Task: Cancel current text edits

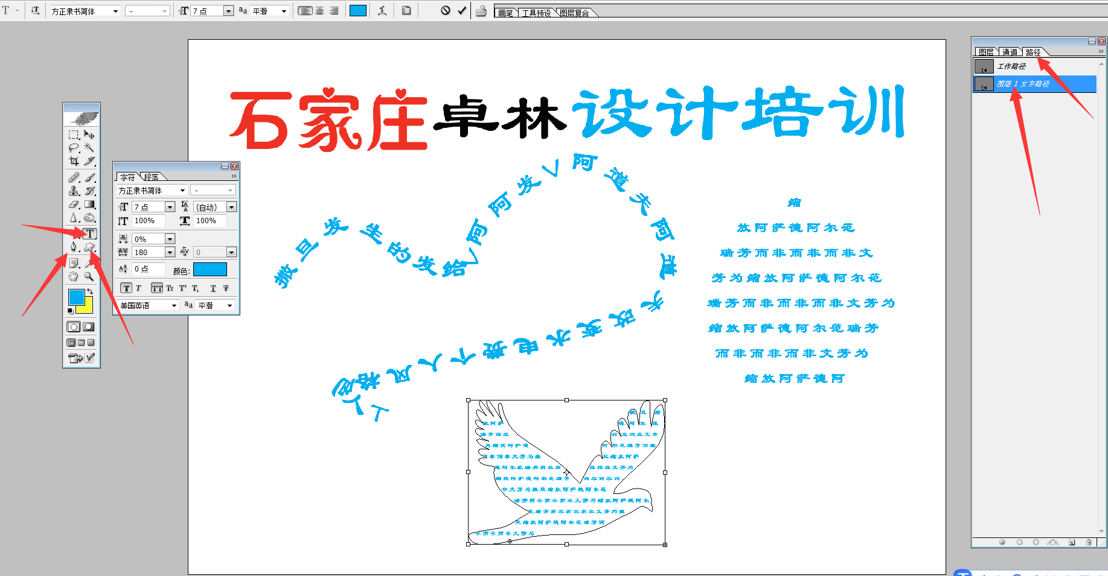Action: pos(446,10)
